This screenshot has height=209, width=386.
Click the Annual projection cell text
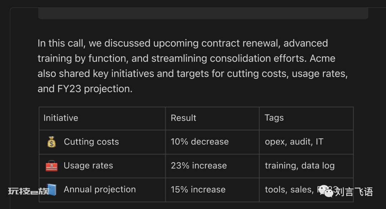coord(100,190)
